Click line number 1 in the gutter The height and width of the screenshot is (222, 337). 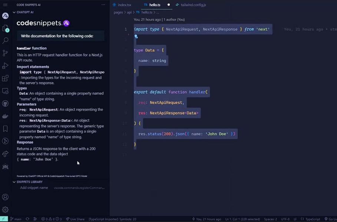point(126,29)
